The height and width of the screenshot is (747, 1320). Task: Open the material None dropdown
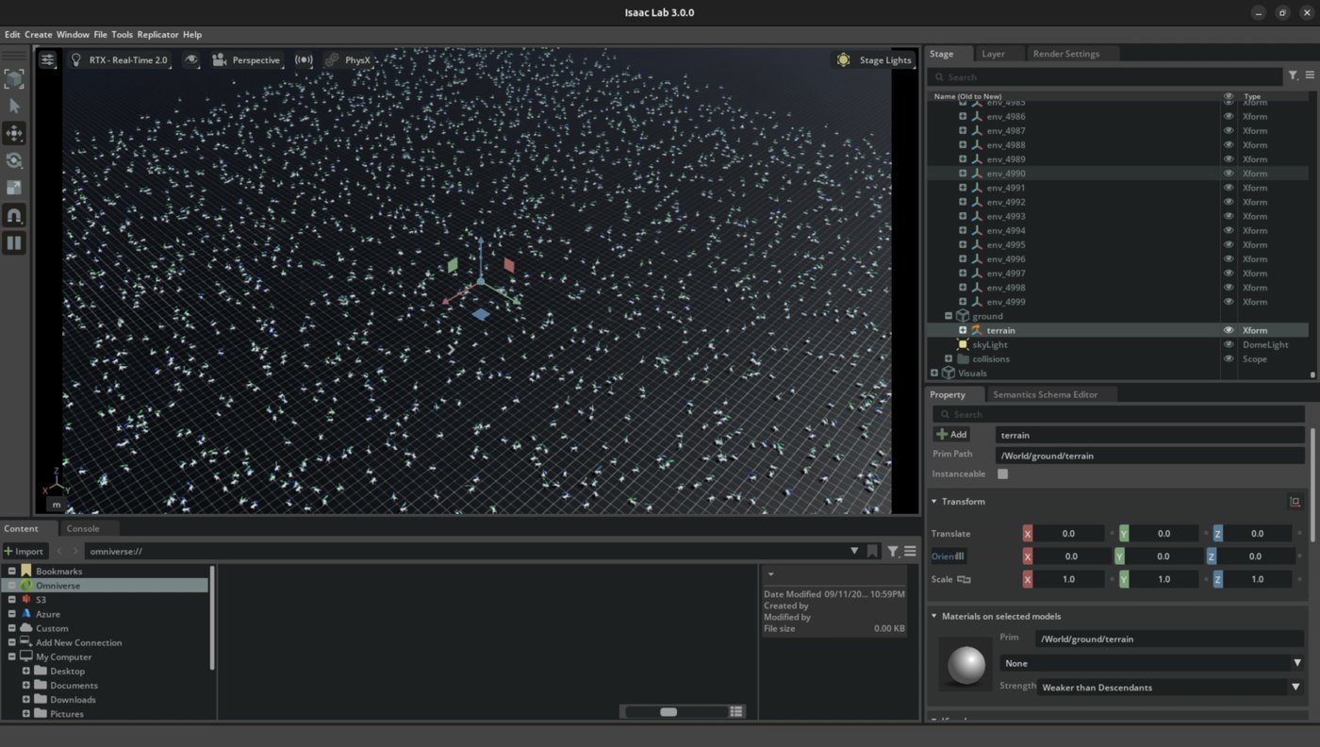(x=1151, y=663)
